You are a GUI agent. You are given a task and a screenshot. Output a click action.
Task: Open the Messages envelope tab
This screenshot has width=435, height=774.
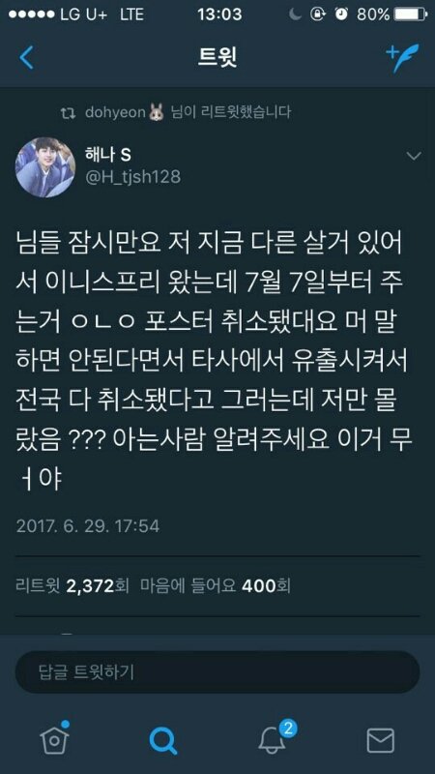(381, 740)
